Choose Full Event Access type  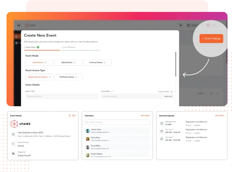pos(68,77)
